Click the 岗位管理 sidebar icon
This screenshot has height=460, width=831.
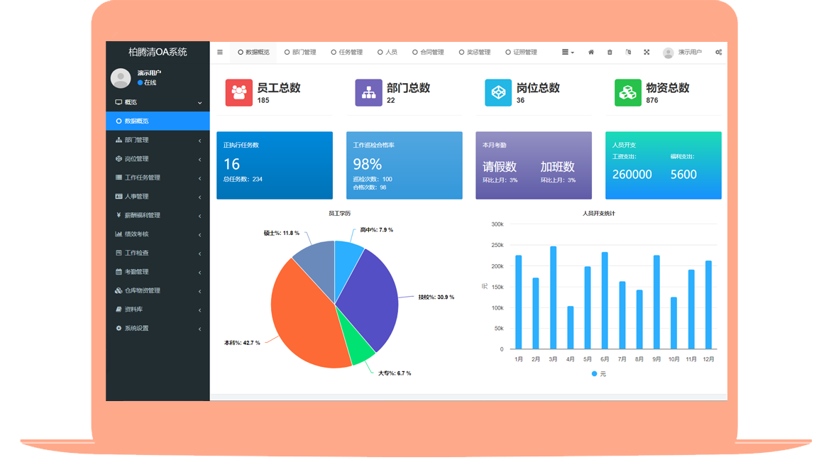tap(119, 158)
